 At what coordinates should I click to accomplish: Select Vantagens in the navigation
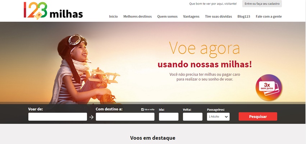click(191, 17)
